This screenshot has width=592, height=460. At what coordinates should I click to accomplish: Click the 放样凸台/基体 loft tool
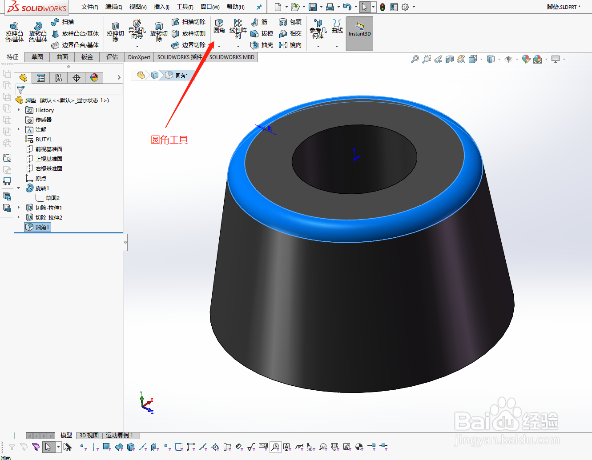pyautogui.click(x=75, y=33)
